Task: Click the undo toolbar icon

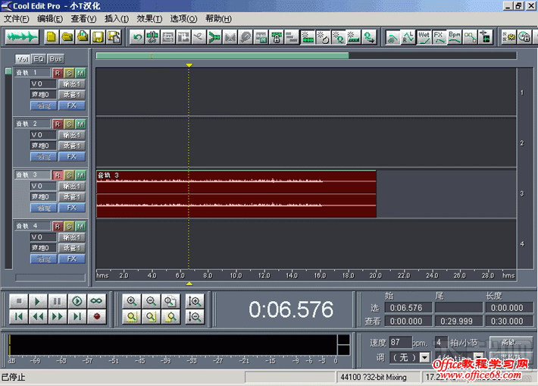Action: click(137, 36)
